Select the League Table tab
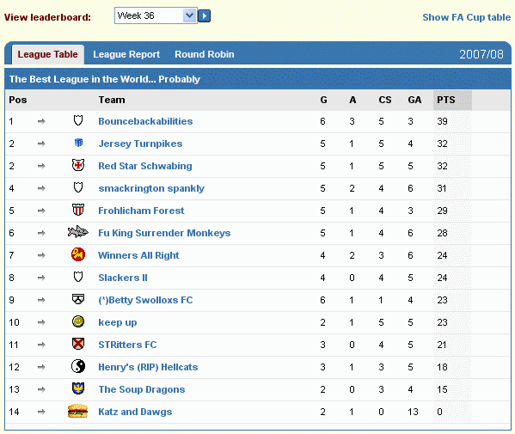515x434 pixels. pos(48,54)
